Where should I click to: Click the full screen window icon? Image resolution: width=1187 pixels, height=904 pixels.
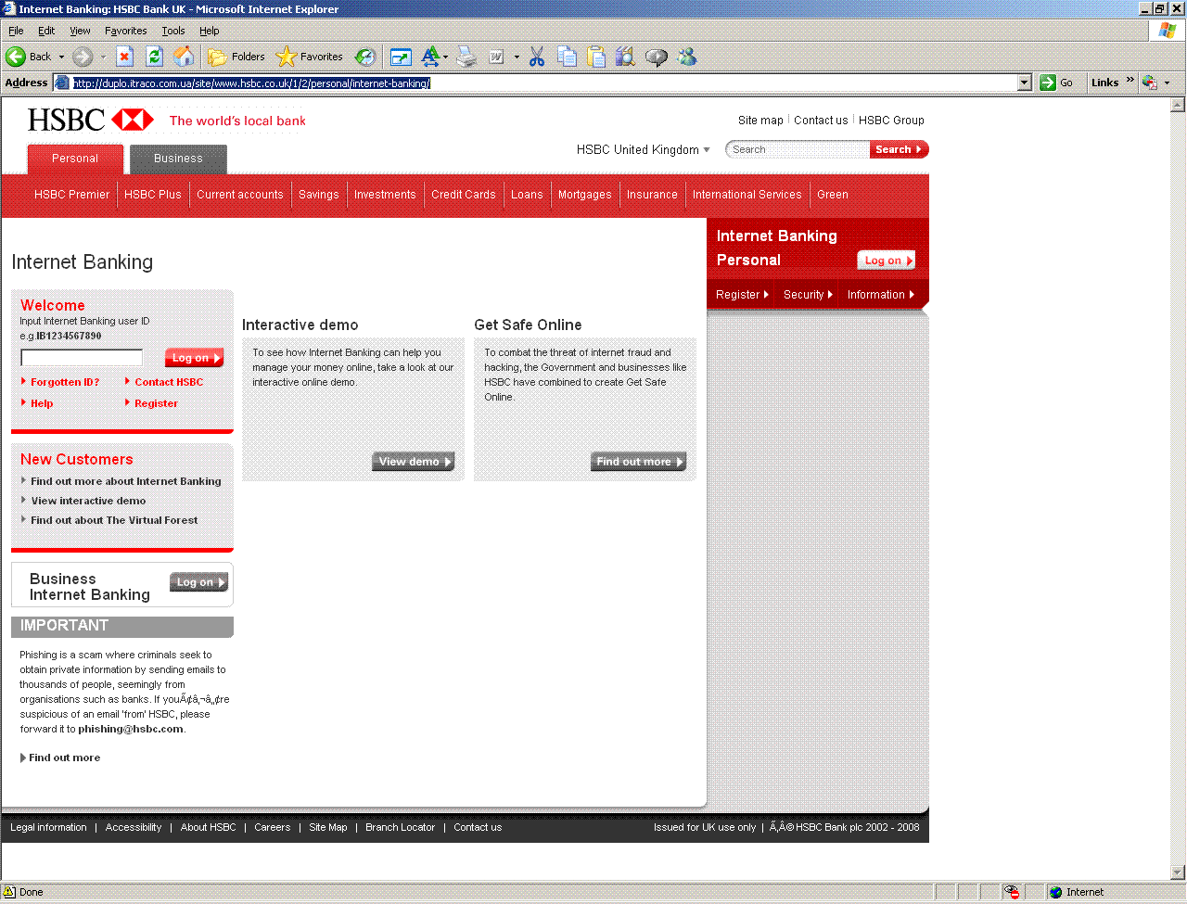tap(401, 57)
